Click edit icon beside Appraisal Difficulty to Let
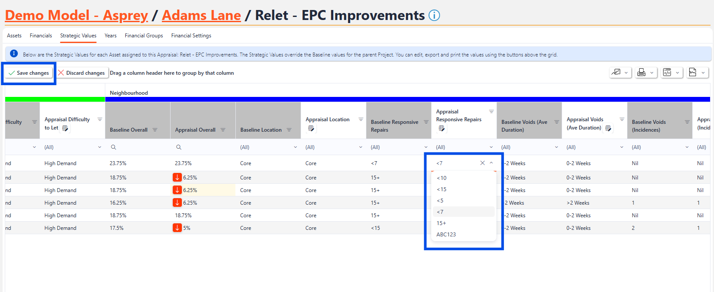This screenshot has width=714, height=292. [x=65, y=128]
